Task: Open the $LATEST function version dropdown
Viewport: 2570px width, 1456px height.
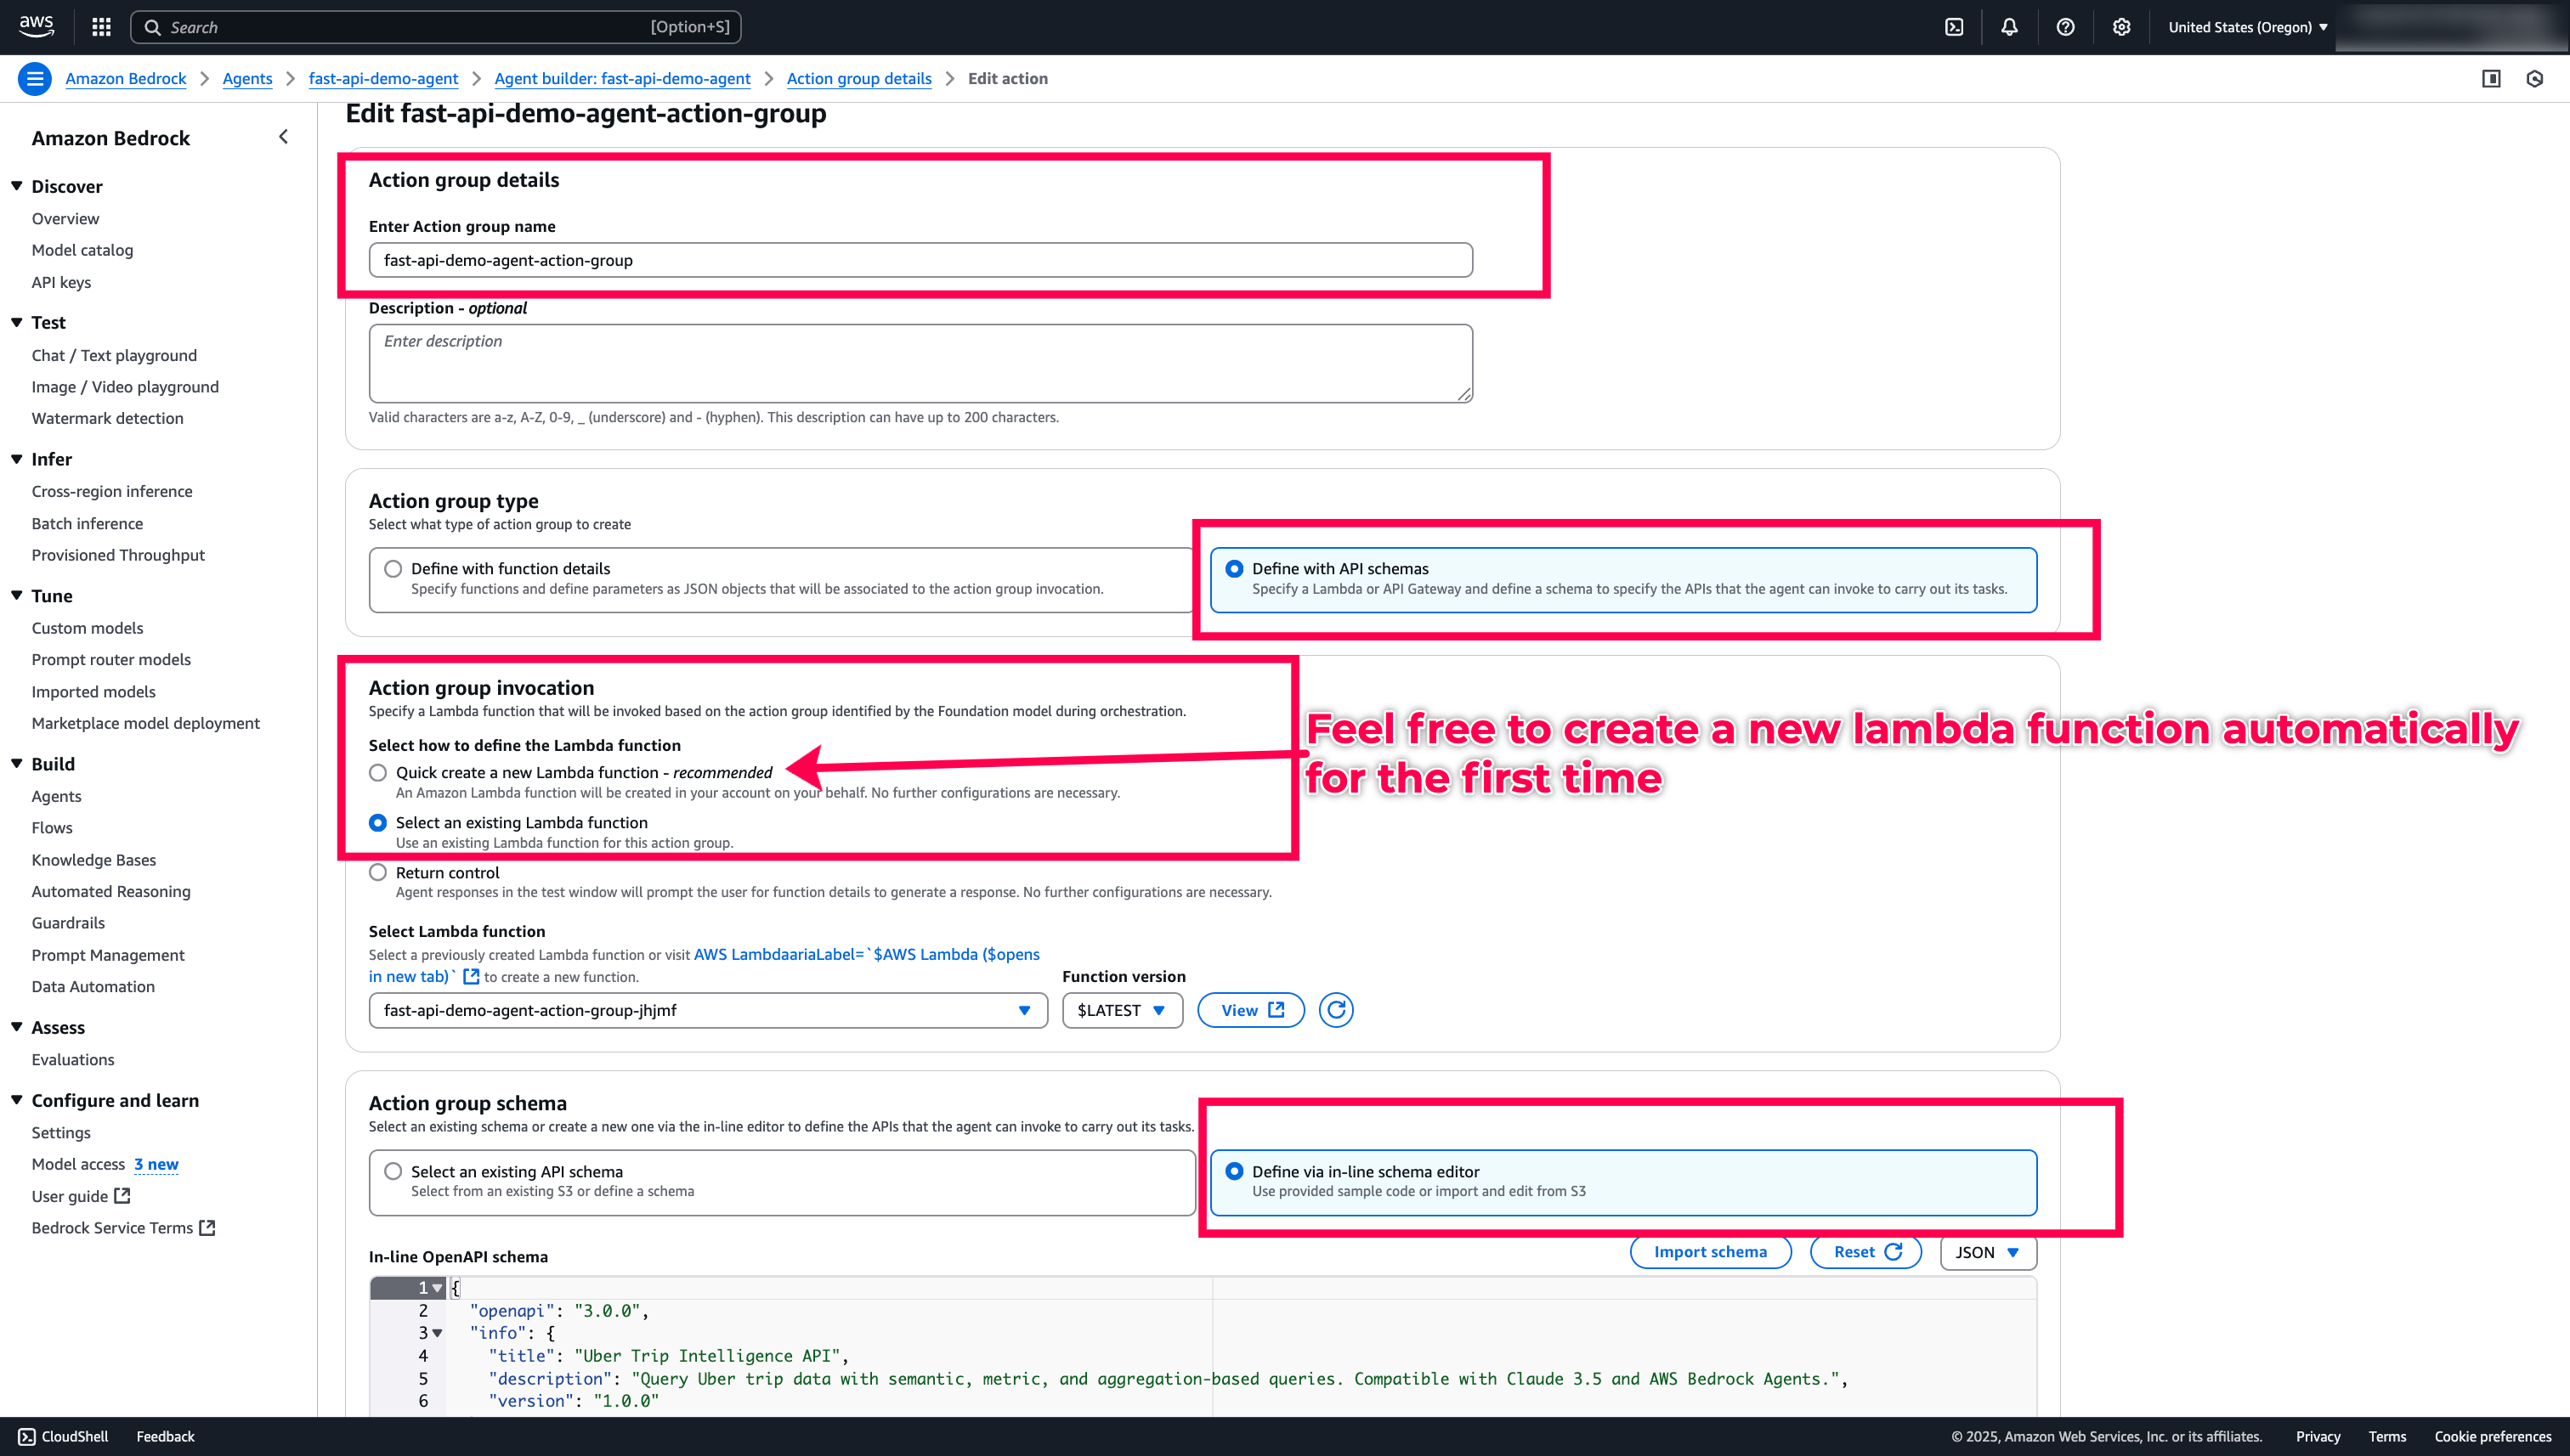Action: [1122, 1010]
